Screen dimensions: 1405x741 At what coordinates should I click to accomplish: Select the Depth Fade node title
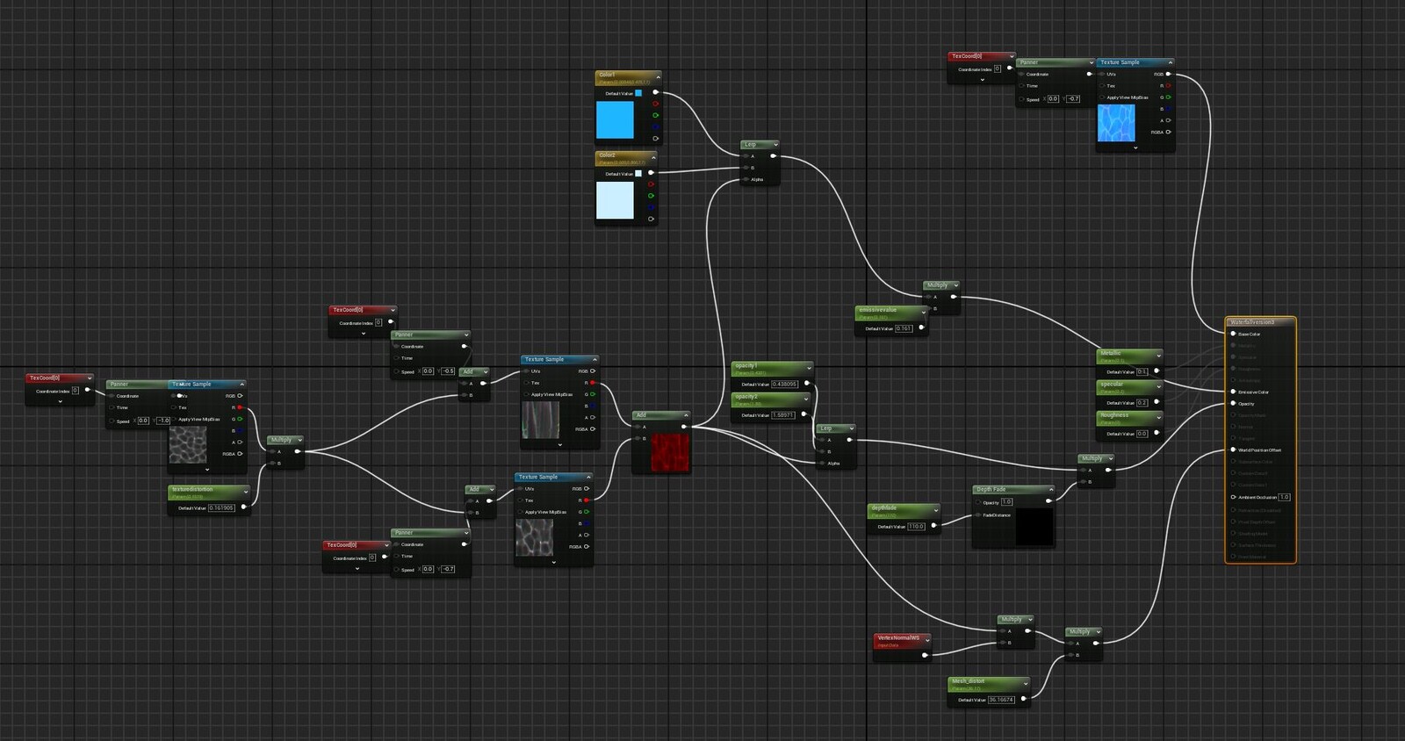pyautogui.click(x=991, y=489)
